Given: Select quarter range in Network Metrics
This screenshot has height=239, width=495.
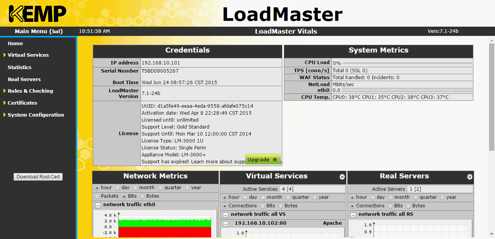Looking at the screenshot, I should tap(161, 188).
